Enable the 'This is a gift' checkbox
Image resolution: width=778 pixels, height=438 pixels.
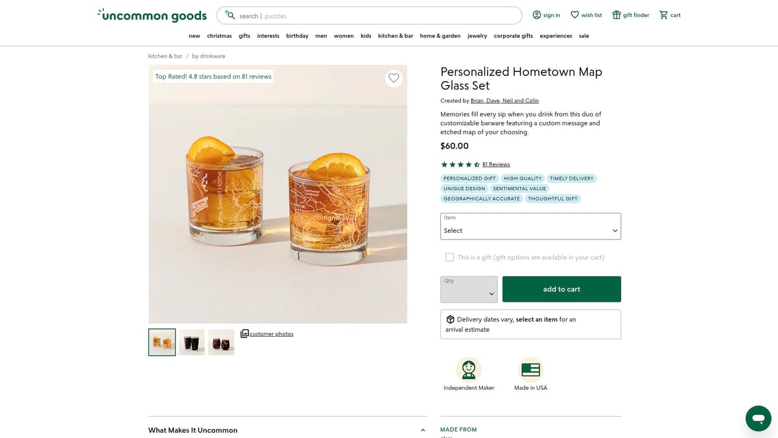(449, 257)
